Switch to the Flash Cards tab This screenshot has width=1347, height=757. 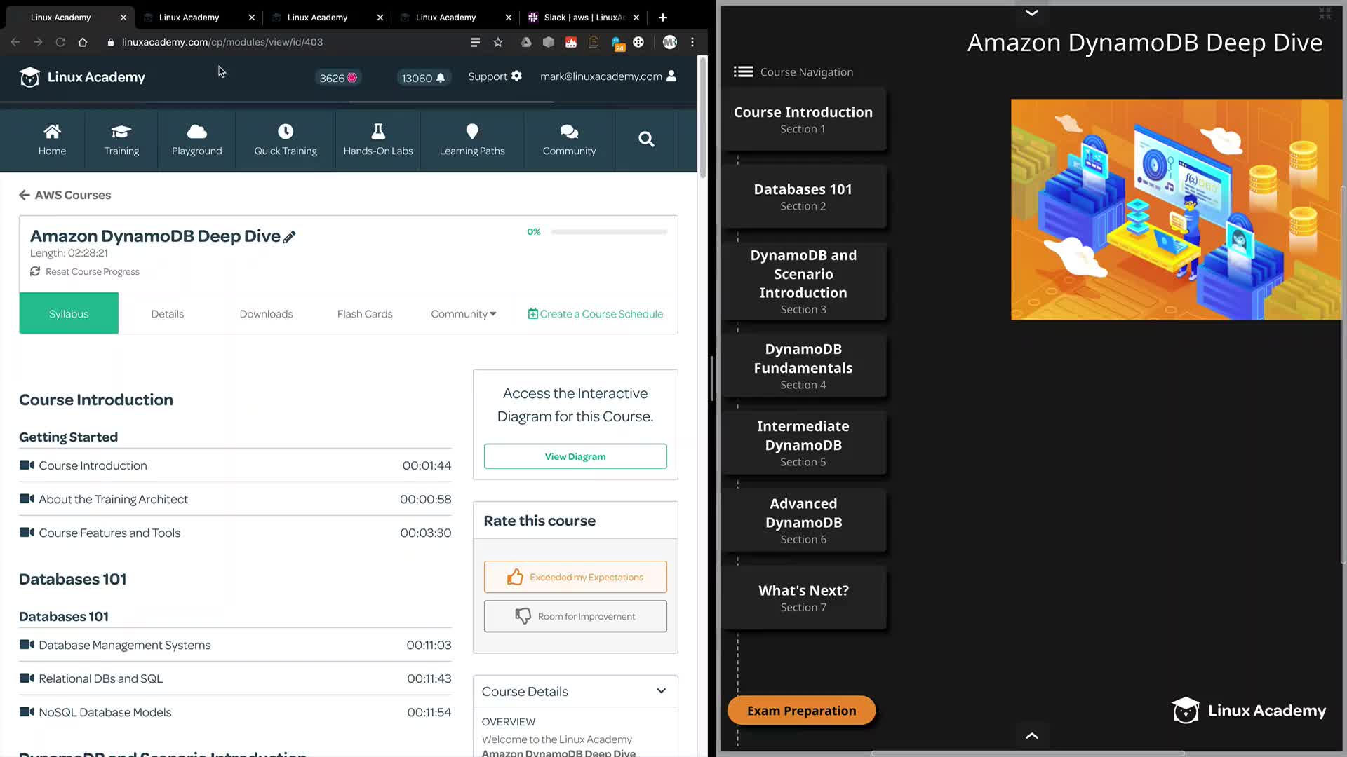(x=364, y=314)
